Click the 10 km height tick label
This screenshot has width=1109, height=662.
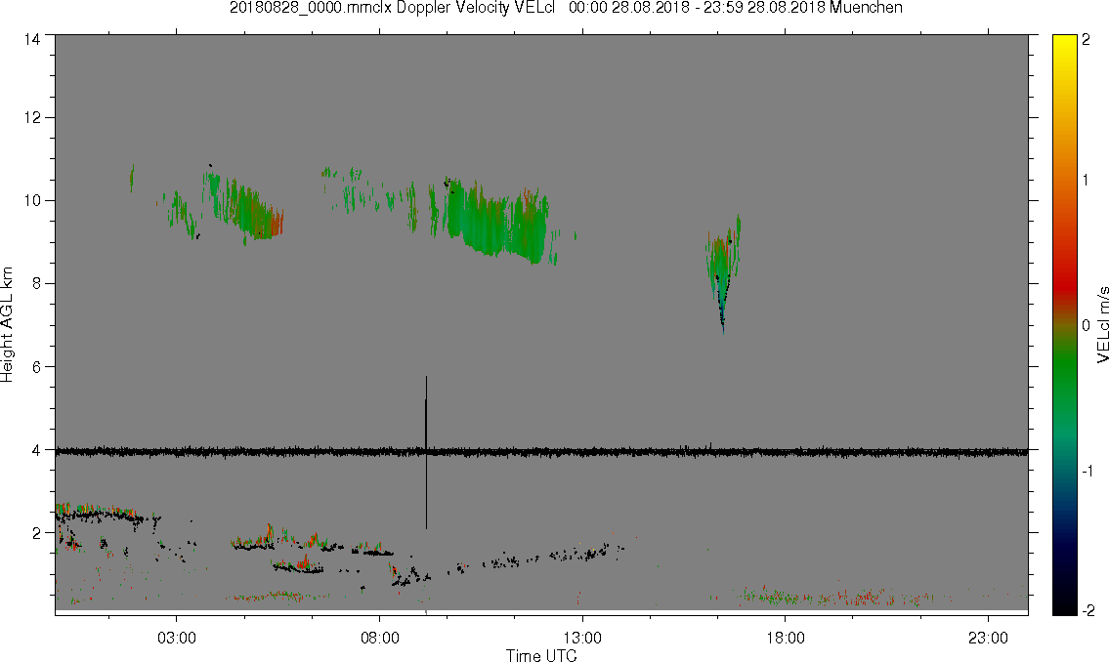(x=32, y=200)
